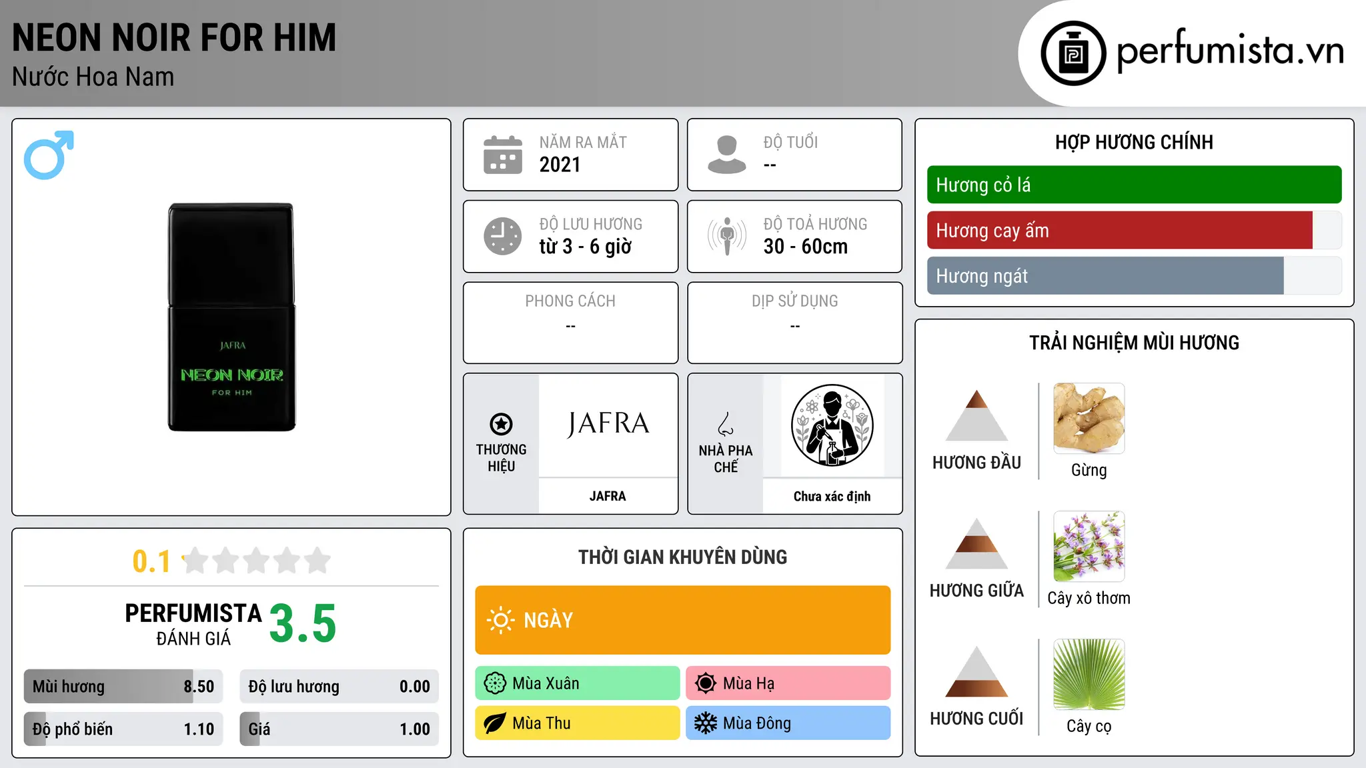Click the launch year value 2021
The height and width of the screenshot is (768, 1366).
[560, 165]
